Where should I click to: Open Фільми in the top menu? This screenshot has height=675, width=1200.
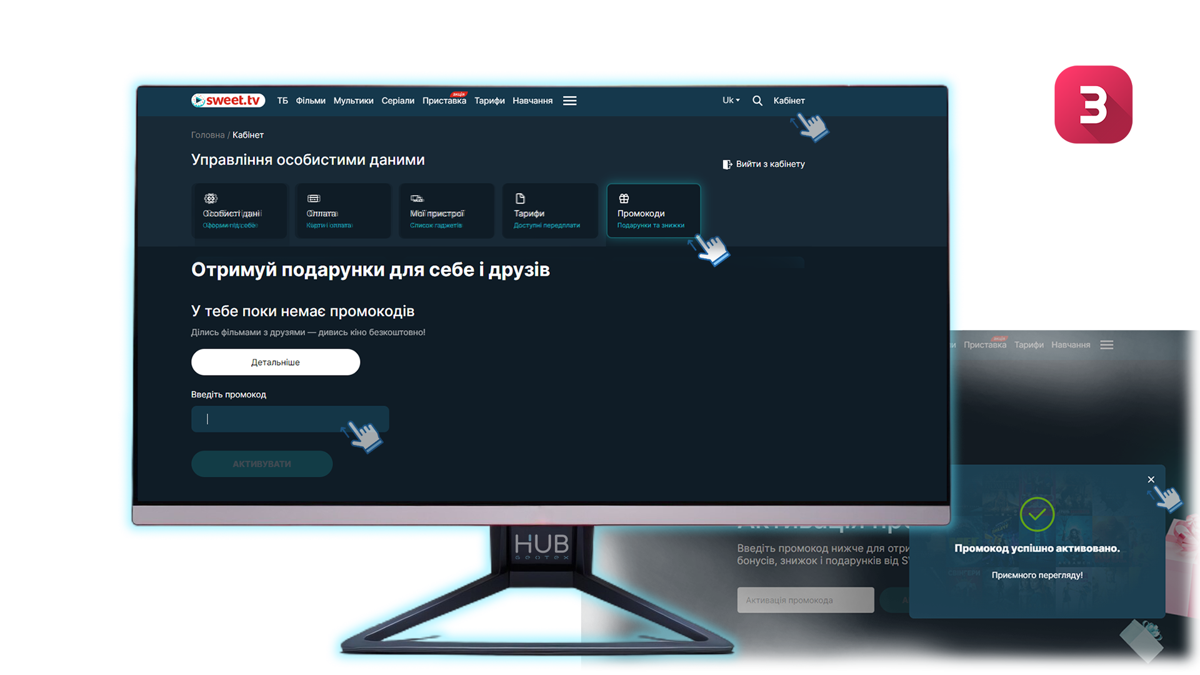[x=311, y=101]
